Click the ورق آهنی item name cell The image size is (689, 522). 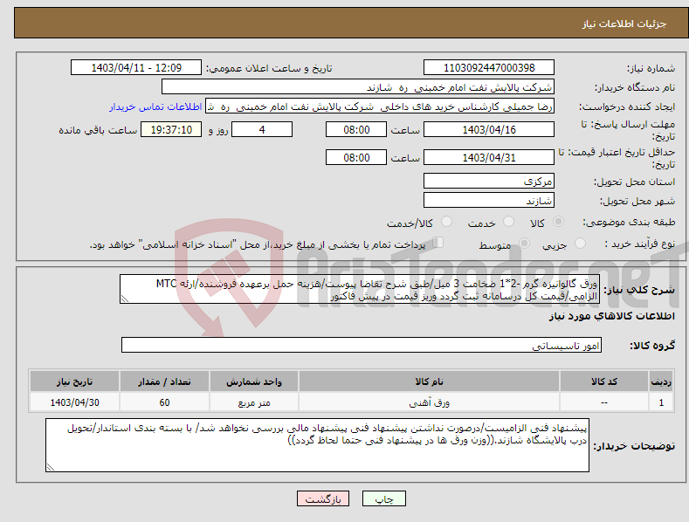point(429,402)
